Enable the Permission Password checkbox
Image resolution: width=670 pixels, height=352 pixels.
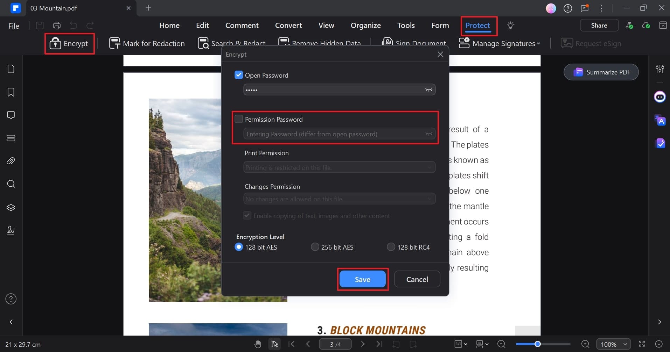pos(239,119)
